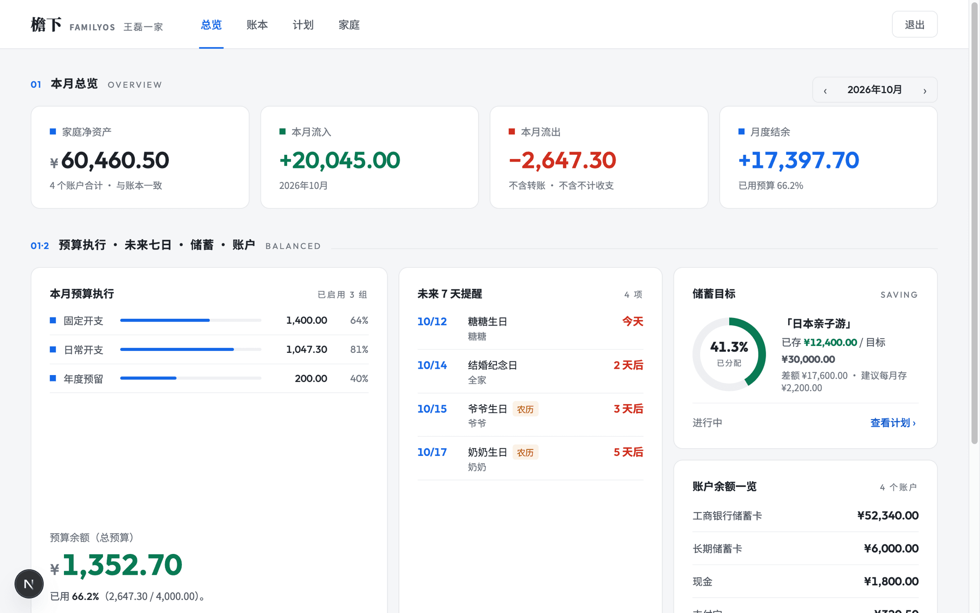Select the 糖糖生日 reminder row

point(530,328)
